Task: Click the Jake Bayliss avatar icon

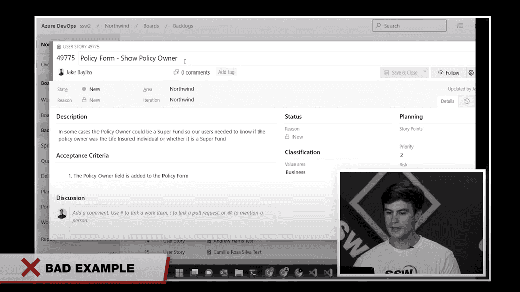Action: 62,72
